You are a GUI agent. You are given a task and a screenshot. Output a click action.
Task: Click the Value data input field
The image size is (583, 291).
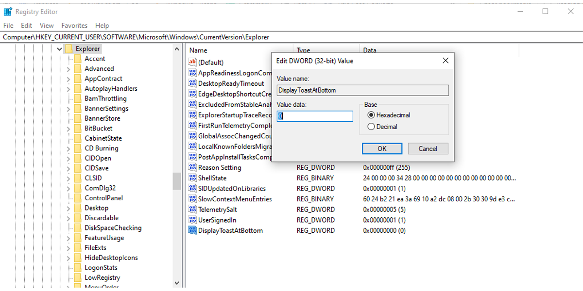click(x=315, y=116)
